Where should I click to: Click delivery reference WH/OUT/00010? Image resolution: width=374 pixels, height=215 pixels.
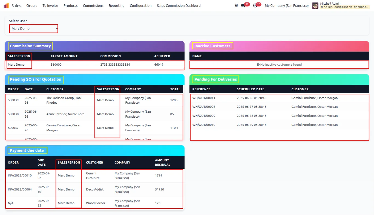pyautogui.click(x=204, y=125)
